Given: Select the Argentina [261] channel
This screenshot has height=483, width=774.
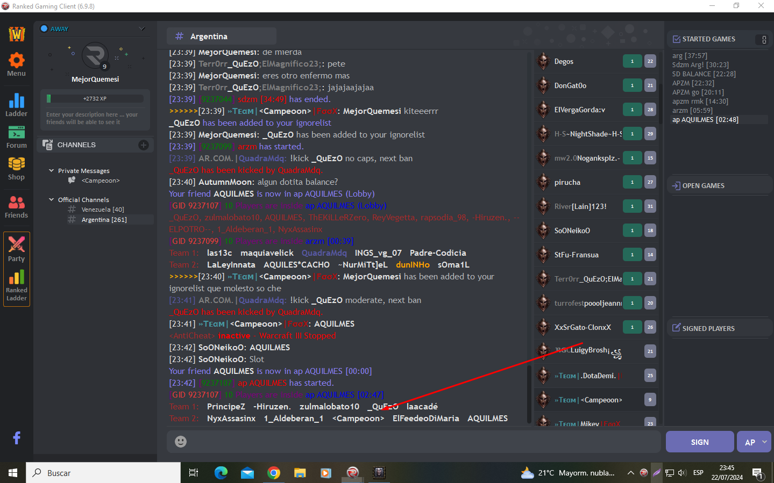Looking at the screenshot, I should (104, 220).
